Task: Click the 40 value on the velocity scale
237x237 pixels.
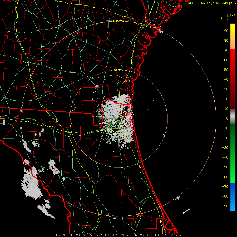Action: coord(226,79)
